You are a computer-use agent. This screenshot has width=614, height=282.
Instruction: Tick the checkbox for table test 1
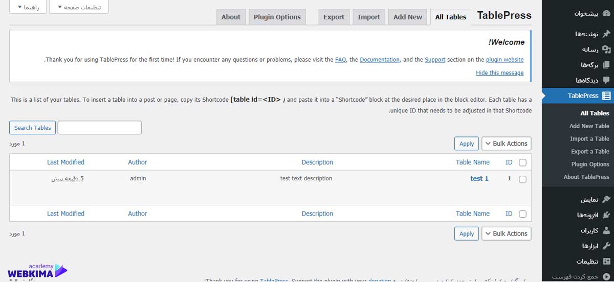(x=522, y=179)
